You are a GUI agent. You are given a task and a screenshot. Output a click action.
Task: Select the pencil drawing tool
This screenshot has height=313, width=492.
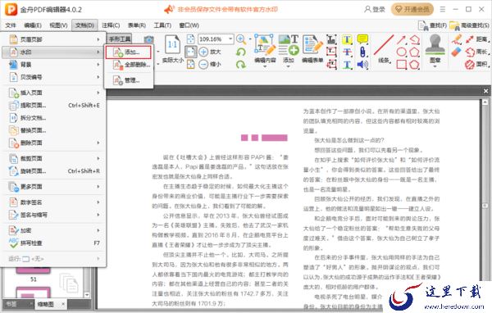tap(457, 39)
